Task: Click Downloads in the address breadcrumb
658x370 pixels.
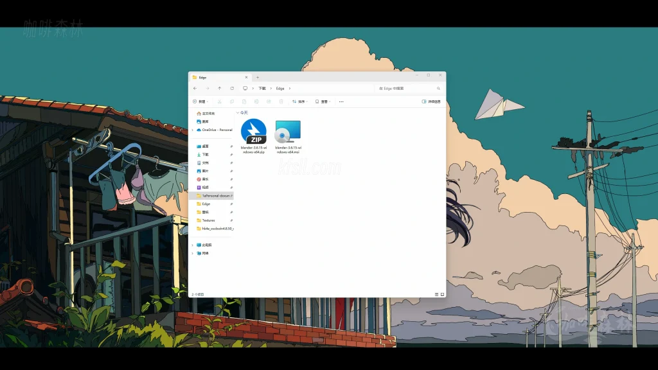Action: coord(262,89)
